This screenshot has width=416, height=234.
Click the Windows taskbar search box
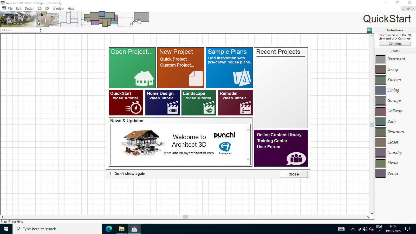click(x=57, y=229)
